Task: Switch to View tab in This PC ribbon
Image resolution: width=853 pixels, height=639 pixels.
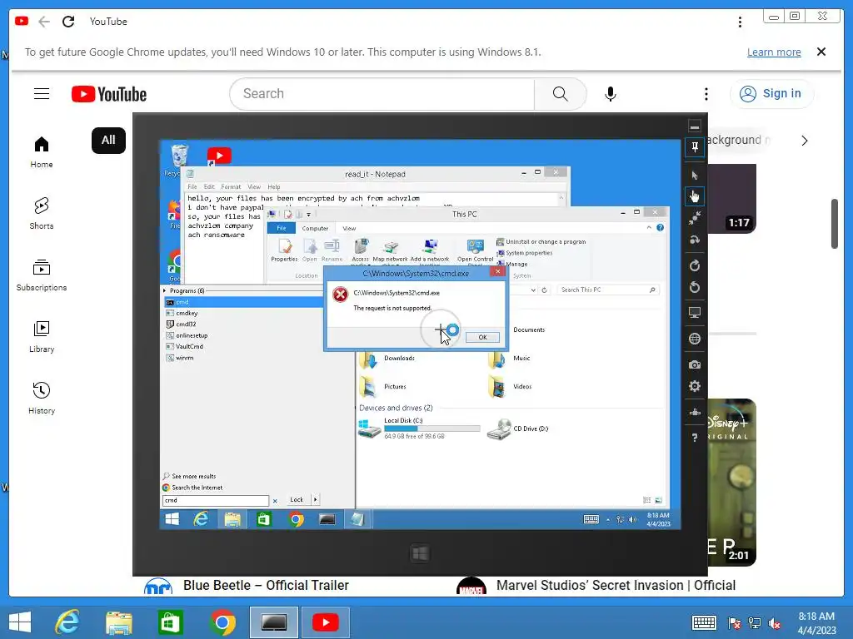Action: 349,228
